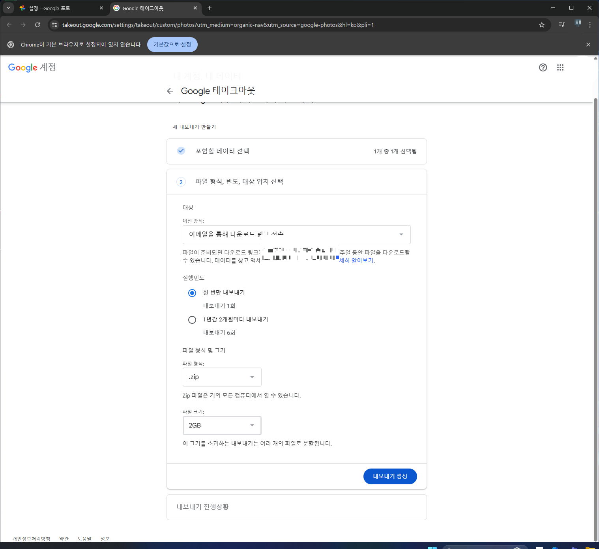Open the 알아보기 link
Image resolution: width=599 pixels, height=549 pixels.
[357, 260]
